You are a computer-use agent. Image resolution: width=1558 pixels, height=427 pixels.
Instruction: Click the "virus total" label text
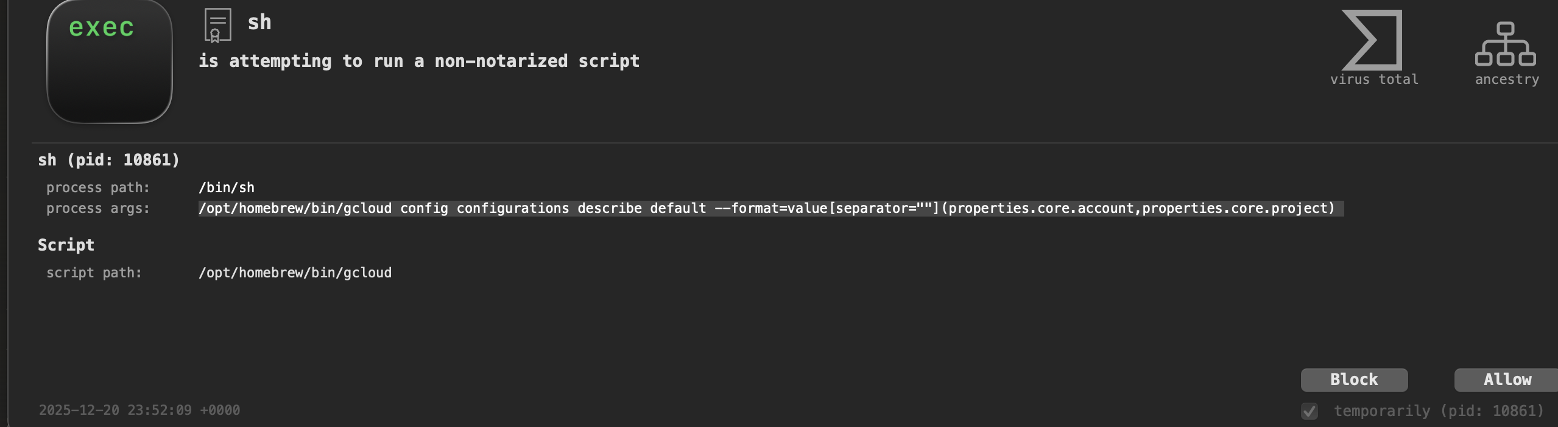click(1374, 80)
